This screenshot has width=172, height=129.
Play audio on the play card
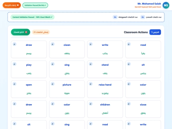point(14,64)
